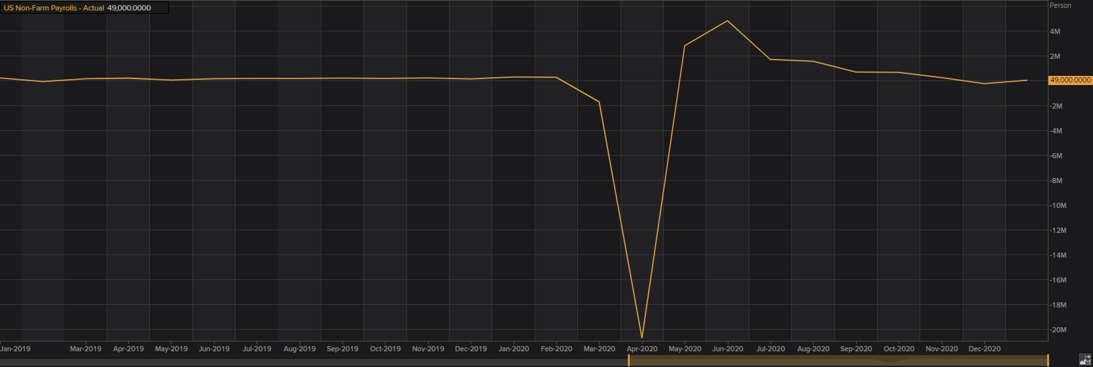Screen dimensions: 1093x367
Task: Click the Nov-2020 date axis label
Action: click(942, 349)
